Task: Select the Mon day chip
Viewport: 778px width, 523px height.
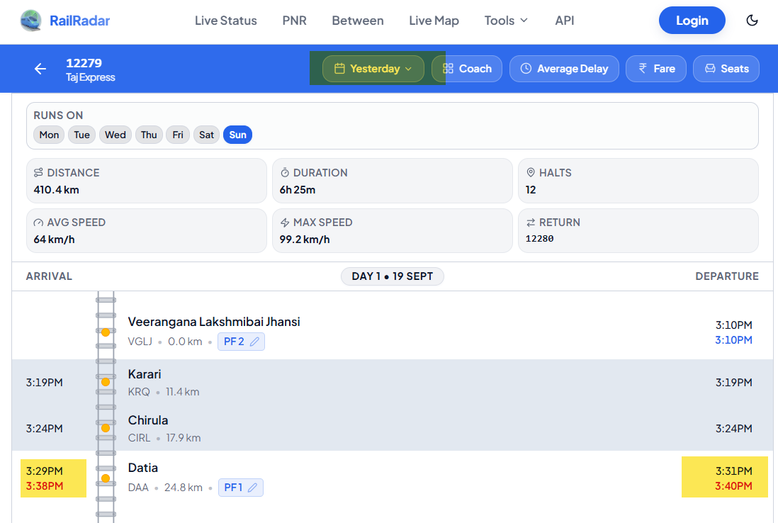Action: point(49,135)
